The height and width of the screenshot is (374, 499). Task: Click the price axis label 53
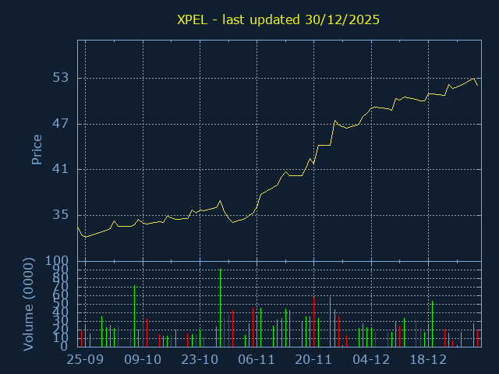[x=61, y=78]
